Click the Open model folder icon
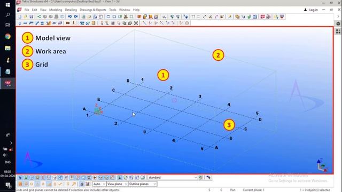The width and height of the screenshot is (342, 192). pyautogui.click(x=26, y=17)
